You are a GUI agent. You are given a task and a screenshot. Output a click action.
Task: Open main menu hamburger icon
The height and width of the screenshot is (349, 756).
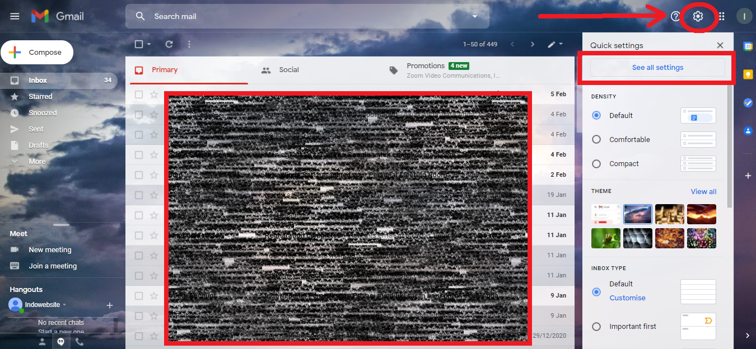click(15, 16)
